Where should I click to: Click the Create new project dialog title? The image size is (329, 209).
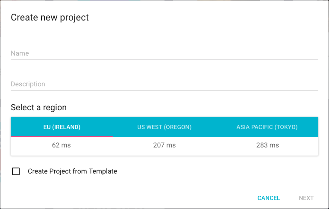tap(50, 18)
